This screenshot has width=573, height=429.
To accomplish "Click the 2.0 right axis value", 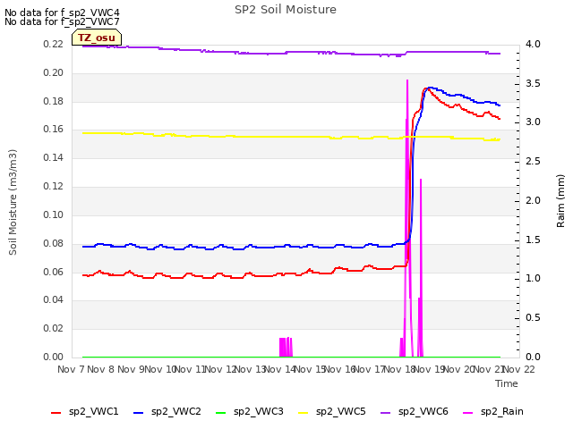I will coord(533,200).
